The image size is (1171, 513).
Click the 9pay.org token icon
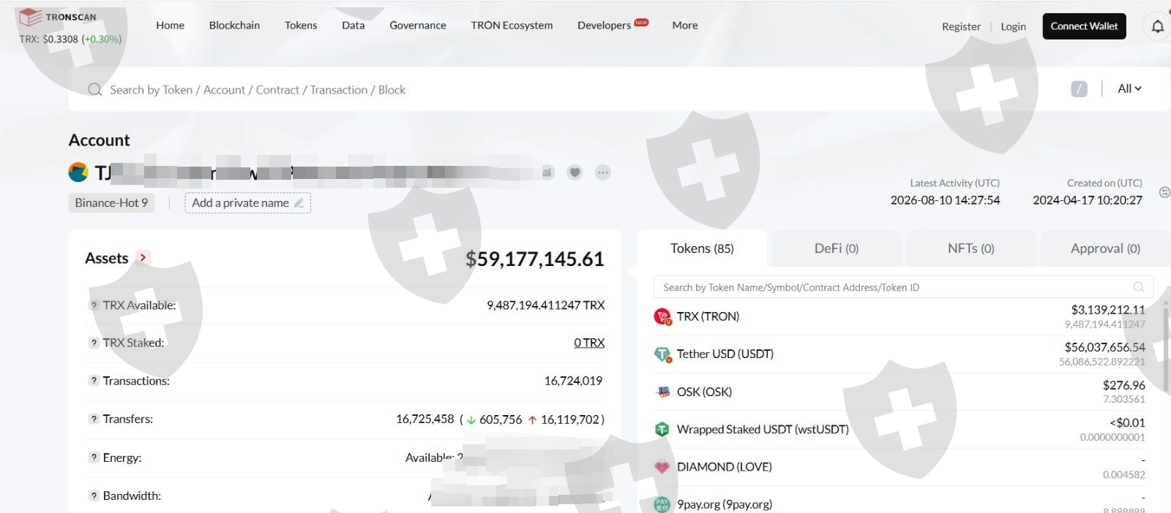point(662,504)
